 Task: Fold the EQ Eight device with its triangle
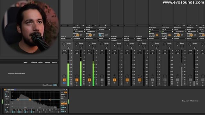click(7, 89)
